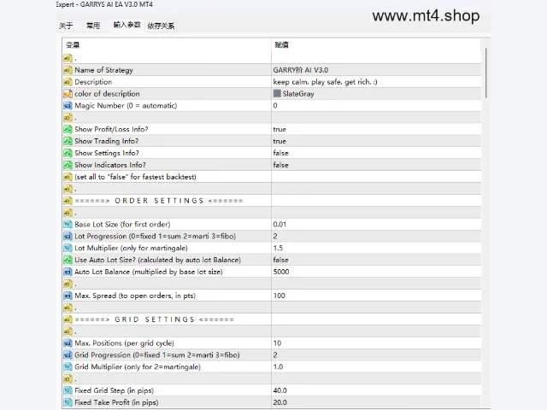Click the integer icon beside Max. Spread
This screenshot has width=547, height=410.
coord(68,296)
